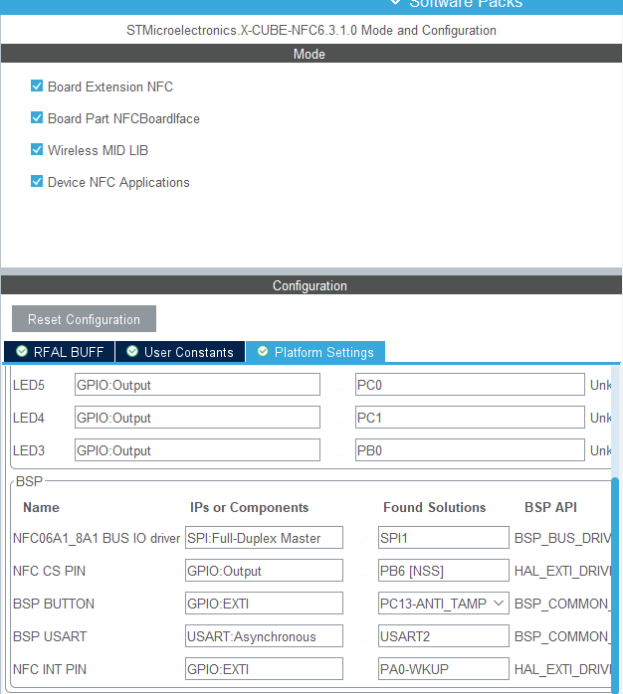623x694 pixels.
Task: Click green check icon on RFAL BUFF tab
Action: pos(22,351)
